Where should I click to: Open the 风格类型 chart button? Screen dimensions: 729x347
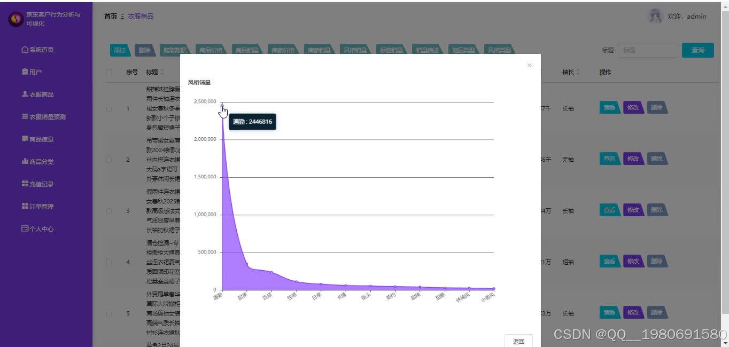[500, 50]
